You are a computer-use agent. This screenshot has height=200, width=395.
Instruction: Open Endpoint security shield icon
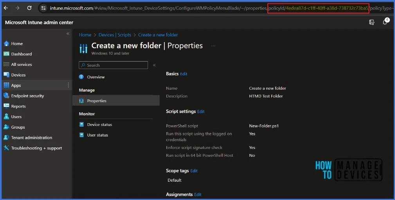(6, 96)
